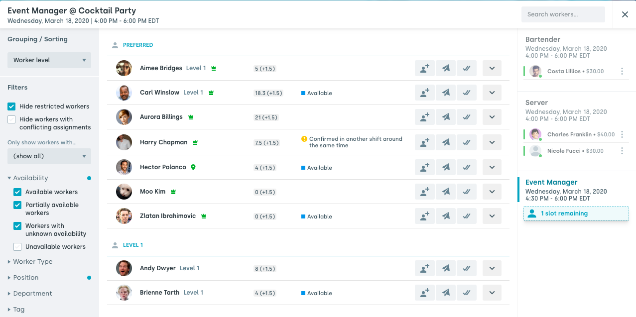
Task: Expand Harry Chapman row chevron
Action: [x=492, y=142]
